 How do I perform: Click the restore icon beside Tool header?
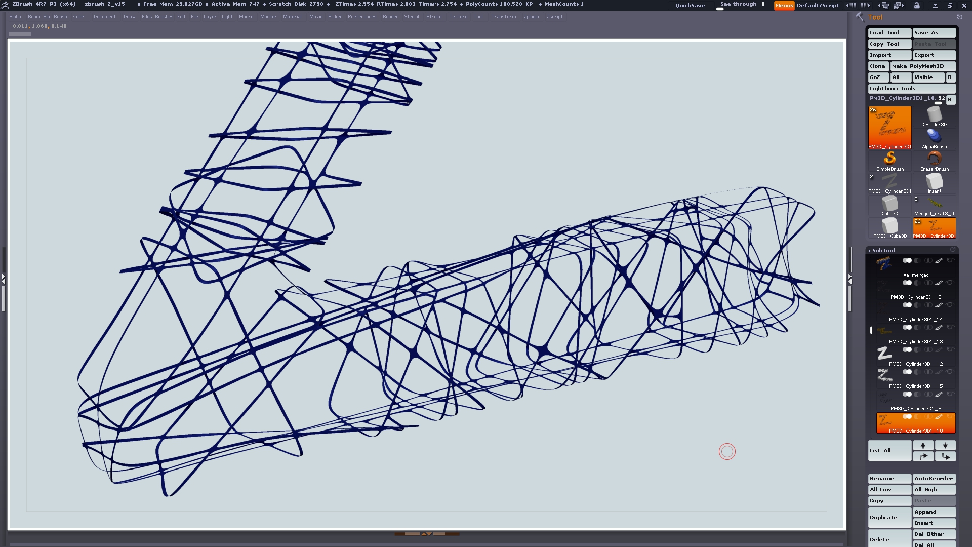point(959,17)
